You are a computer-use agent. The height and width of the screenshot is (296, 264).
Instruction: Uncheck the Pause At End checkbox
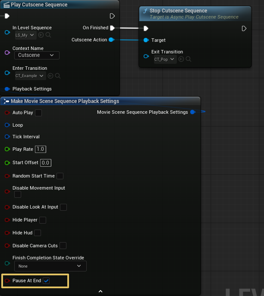click(47, 280)
